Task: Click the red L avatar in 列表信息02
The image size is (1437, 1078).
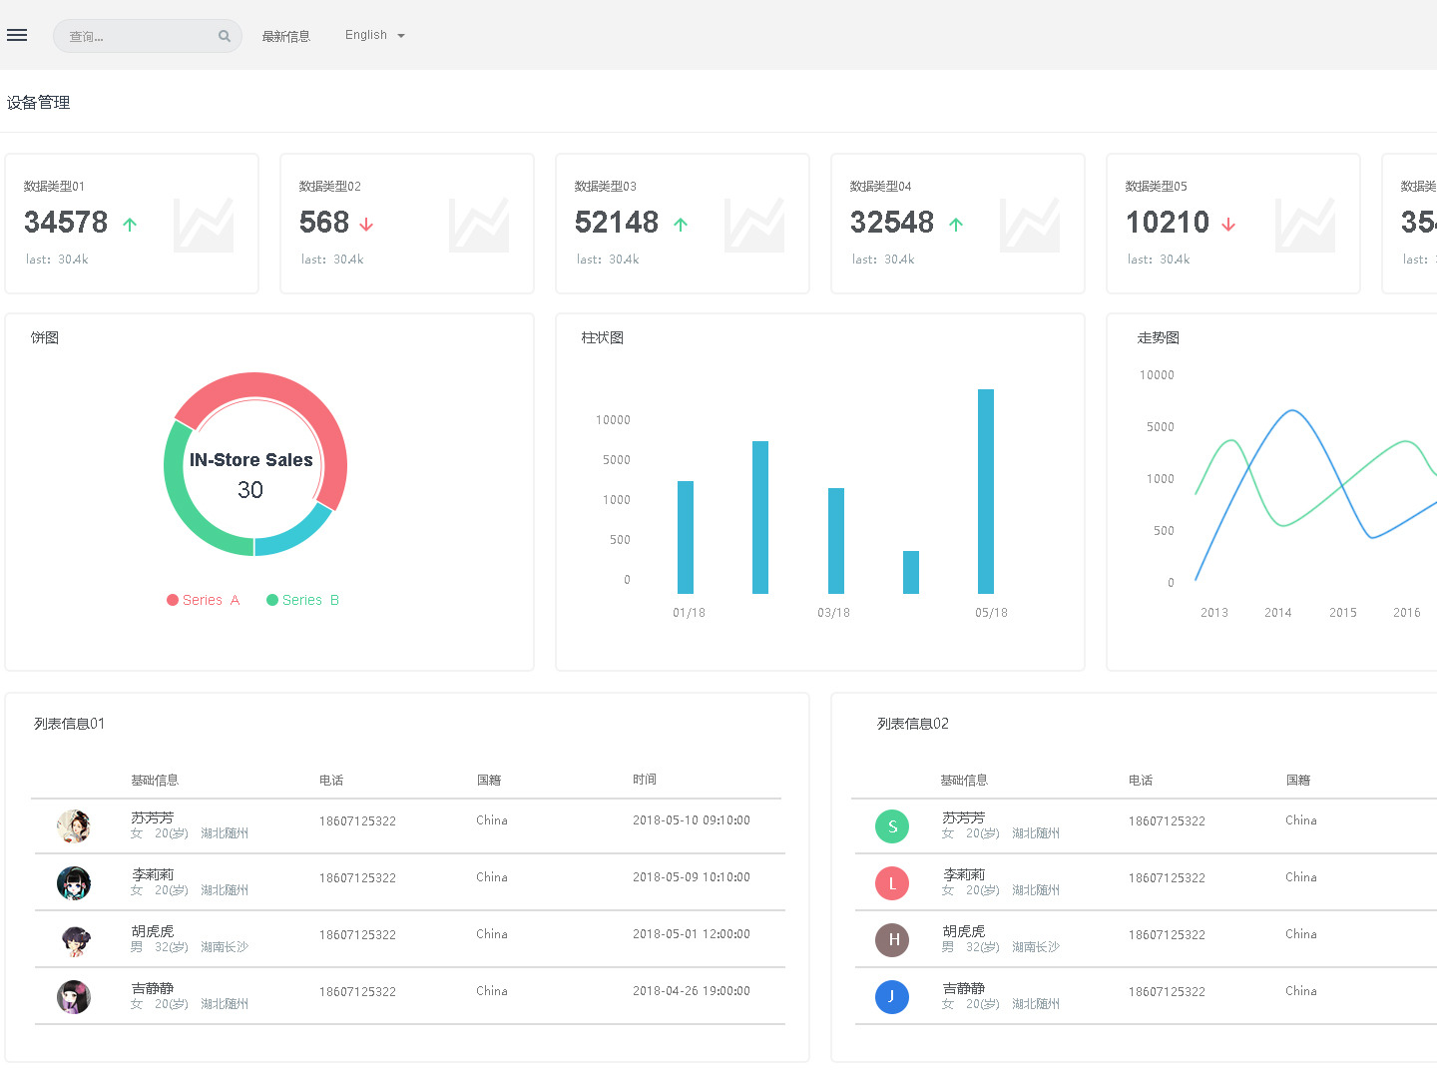Action: (x=892, y=883)
